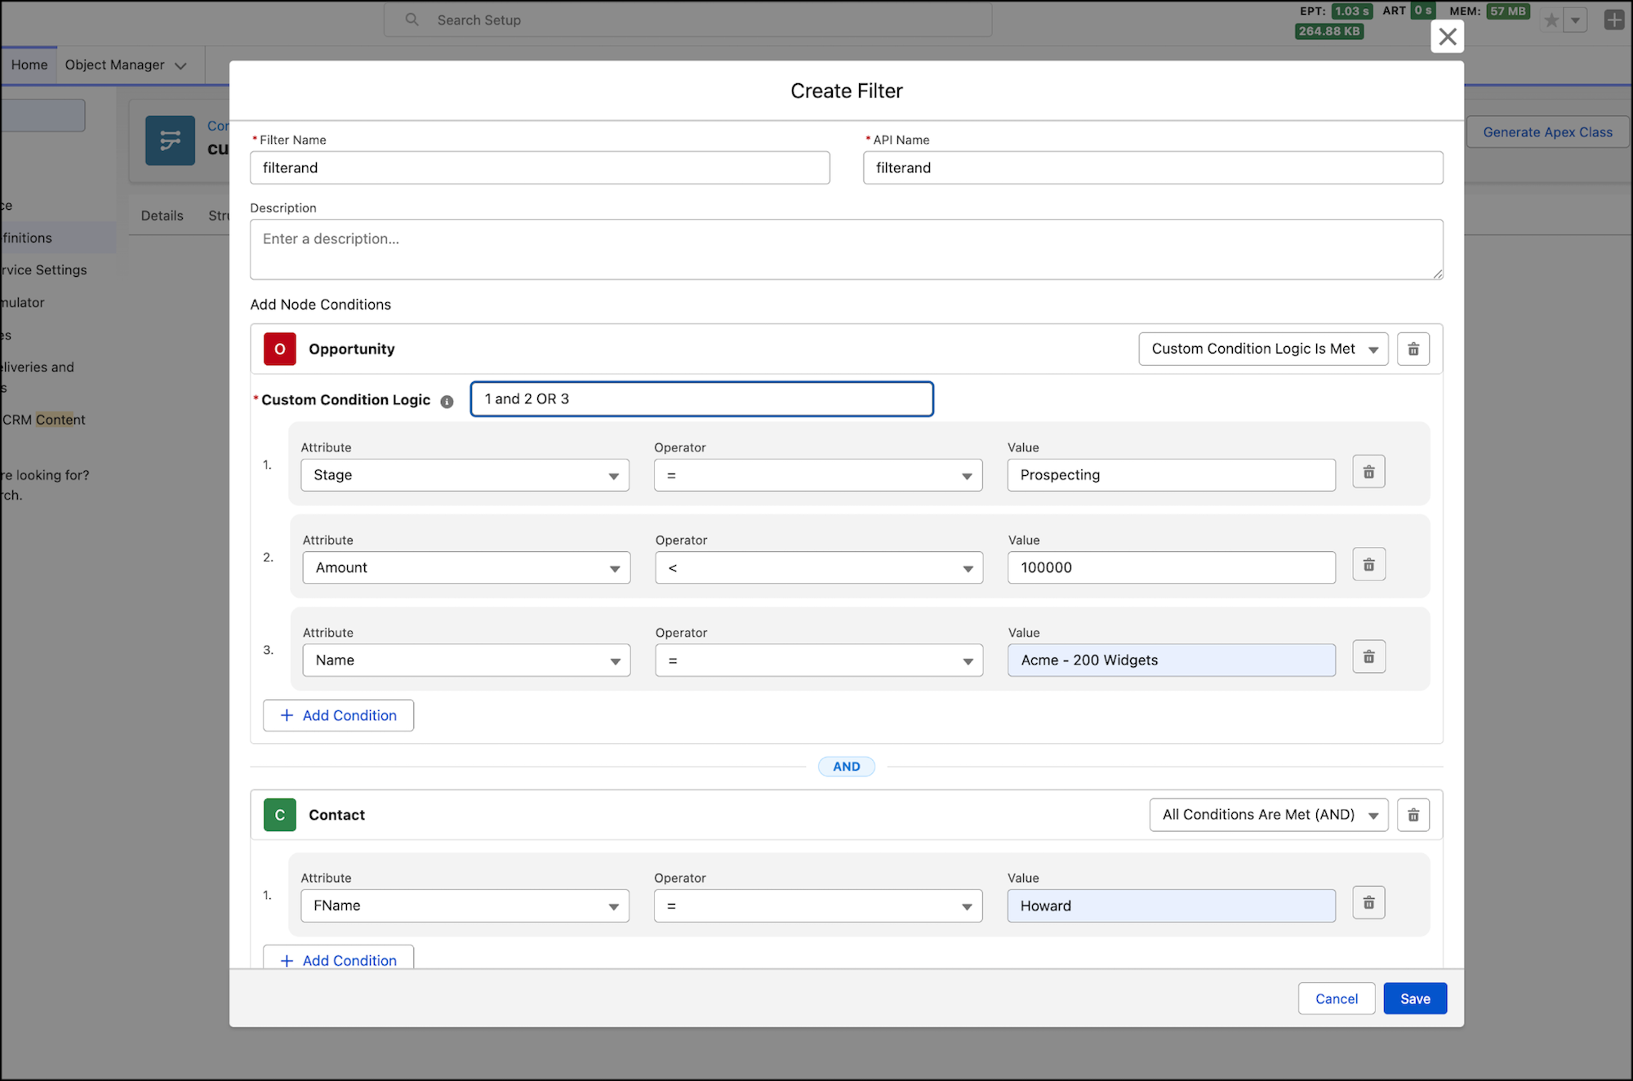Remove the FName condition row

[1368, 903]
